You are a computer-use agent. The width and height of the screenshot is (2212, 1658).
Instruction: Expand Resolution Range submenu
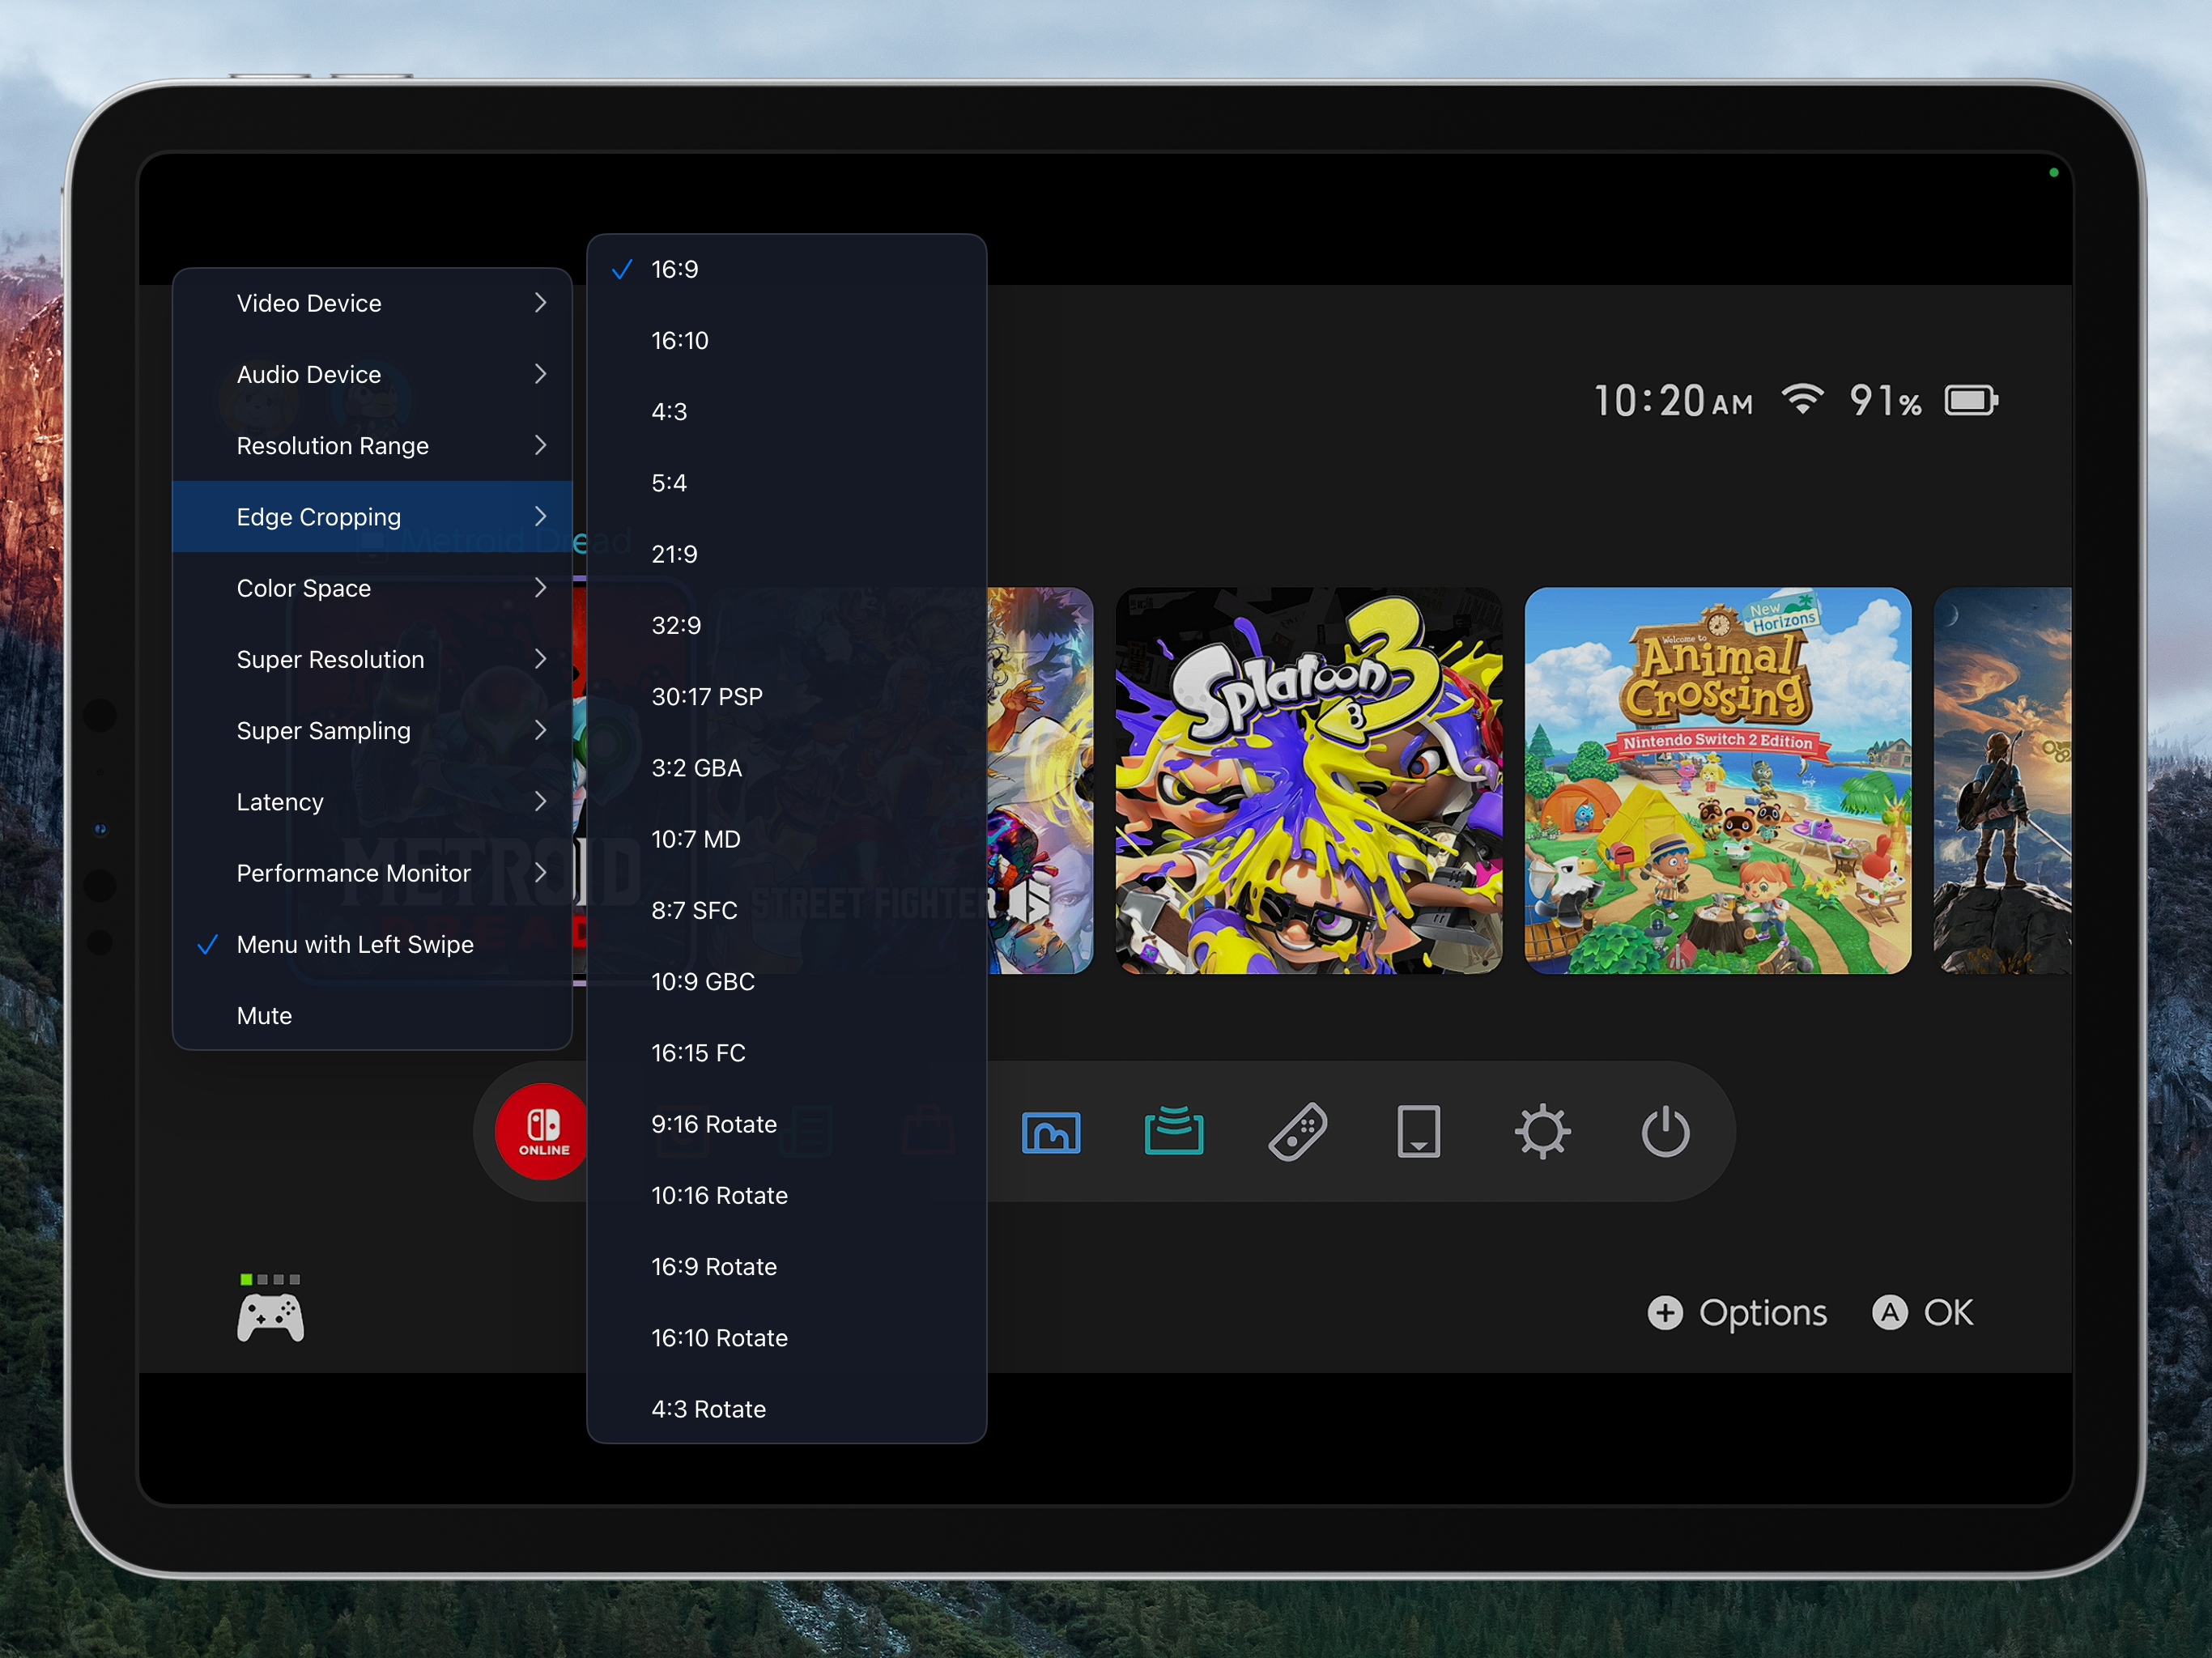372,445
